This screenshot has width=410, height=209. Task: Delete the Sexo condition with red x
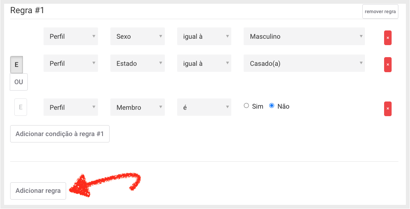click(387, 38)
